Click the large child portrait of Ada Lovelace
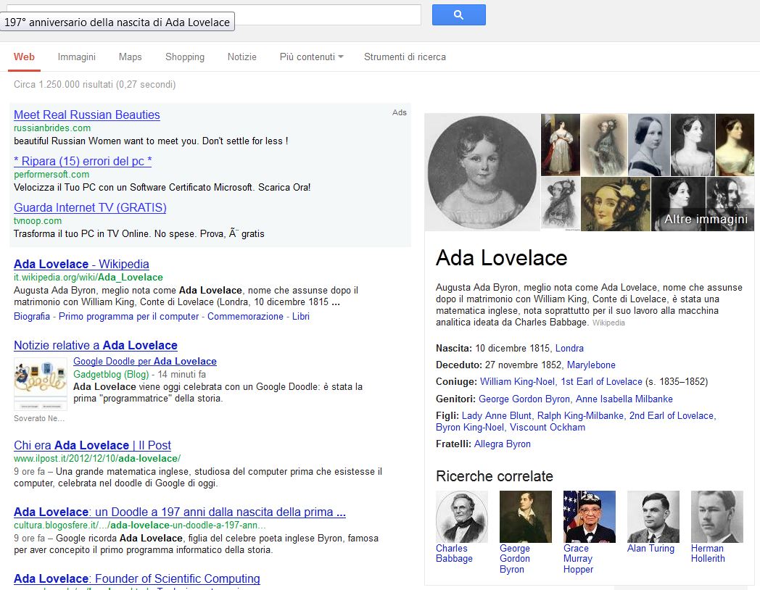 (x=482, y=172)
